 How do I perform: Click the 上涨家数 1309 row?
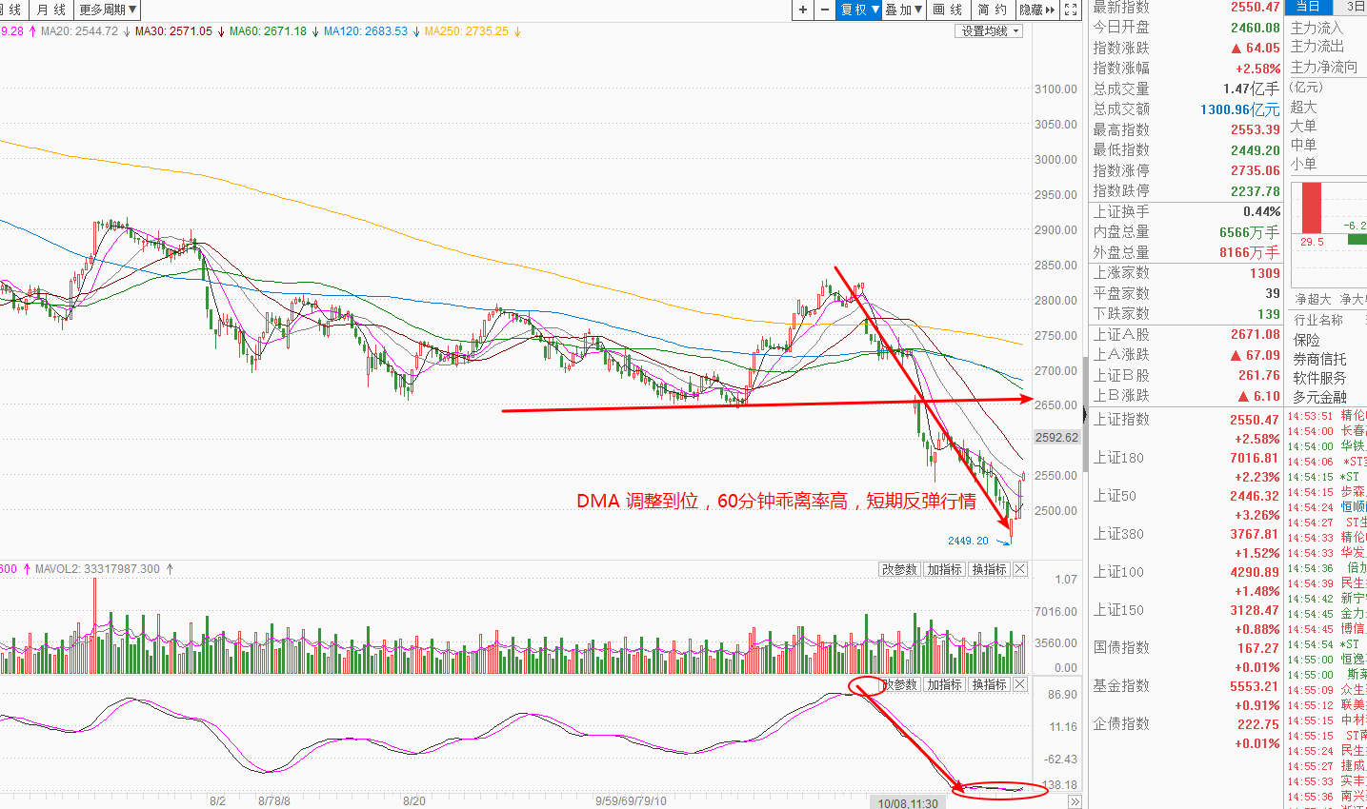[x=1186, y=273]
